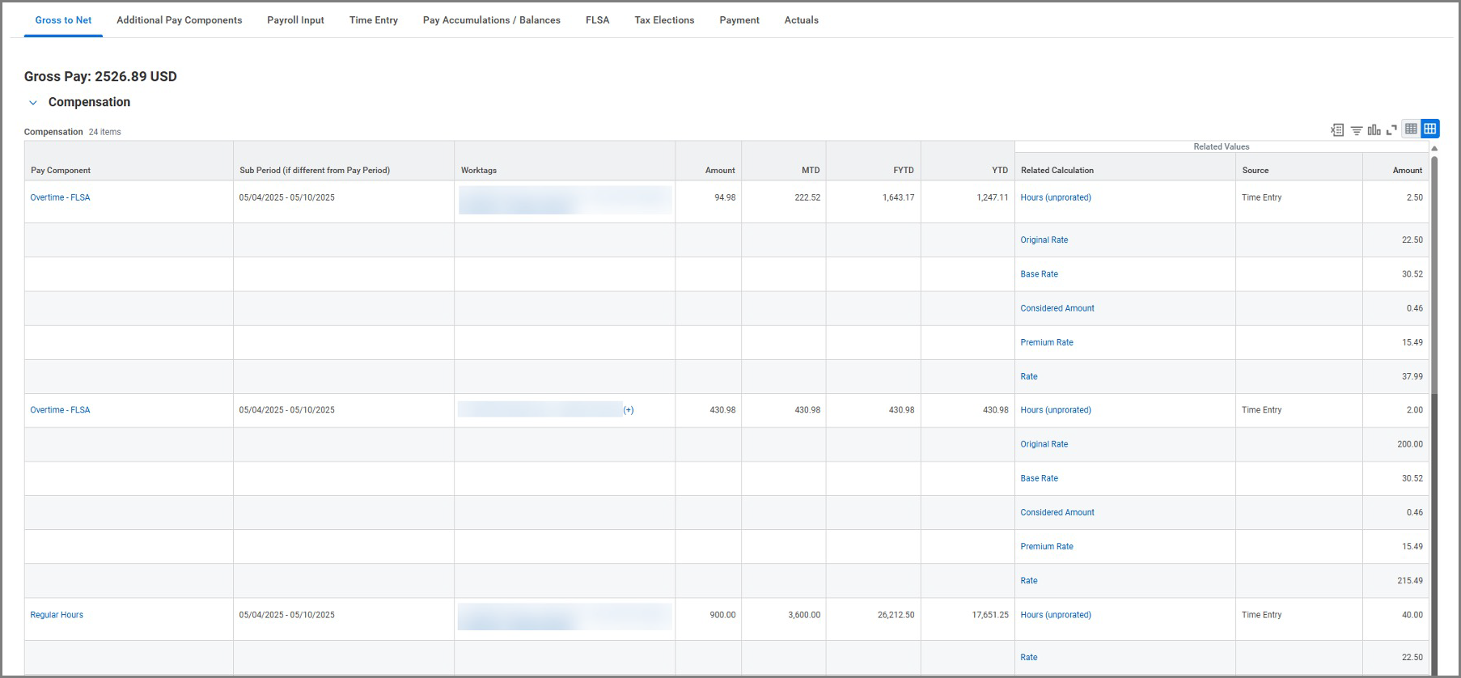Image resolution: width=1461 pixels, height=678 pixels.
Task: Open the Additional Pay Components tab
Action: pos(179,20)
